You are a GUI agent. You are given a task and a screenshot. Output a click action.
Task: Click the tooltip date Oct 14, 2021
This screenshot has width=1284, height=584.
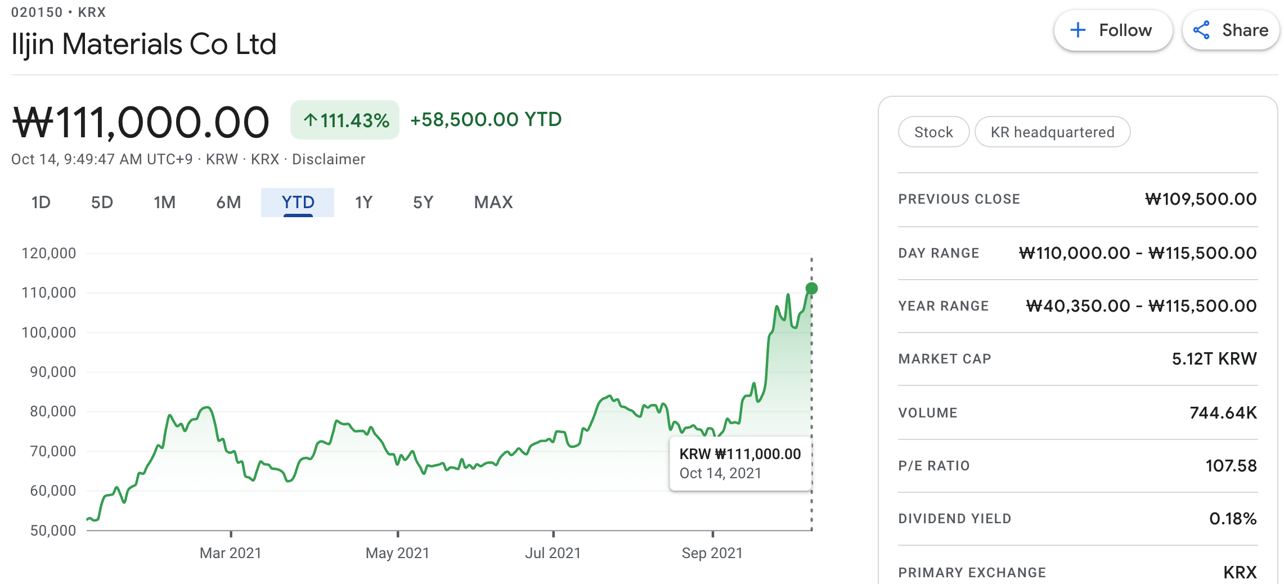click(720, 473)
